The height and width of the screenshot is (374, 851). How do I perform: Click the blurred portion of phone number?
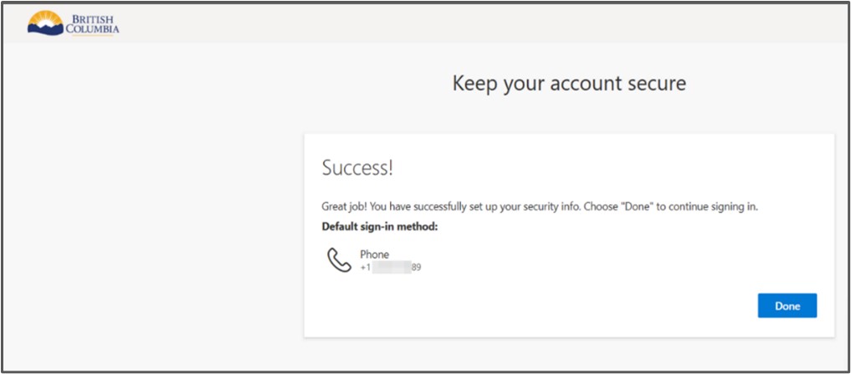tap(392, 267)
